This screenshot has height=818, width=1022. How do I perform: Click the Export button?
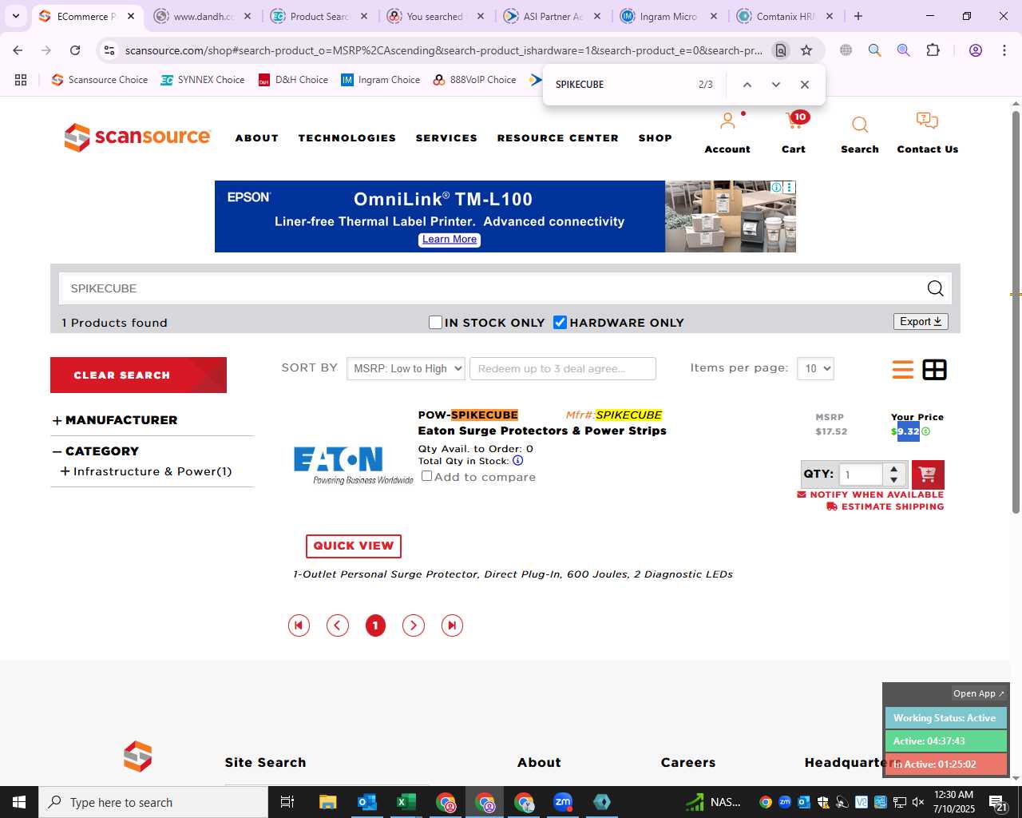tap(921, 321)
